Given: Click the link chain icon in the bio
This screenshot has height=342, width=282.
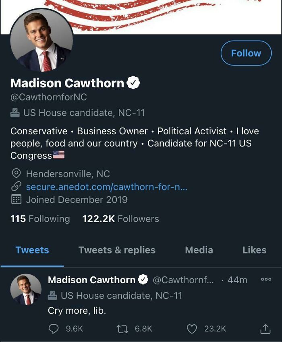Looking at the screenshot, I should pyautogui.click(x=15, y=186).
